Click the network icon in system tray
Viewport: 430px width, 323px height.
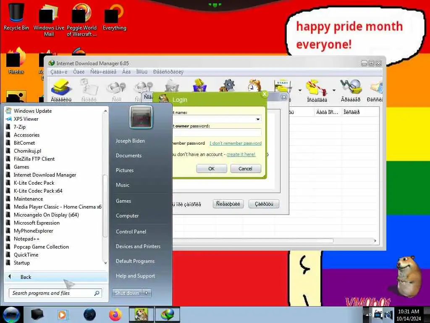(x=378, y=315)
